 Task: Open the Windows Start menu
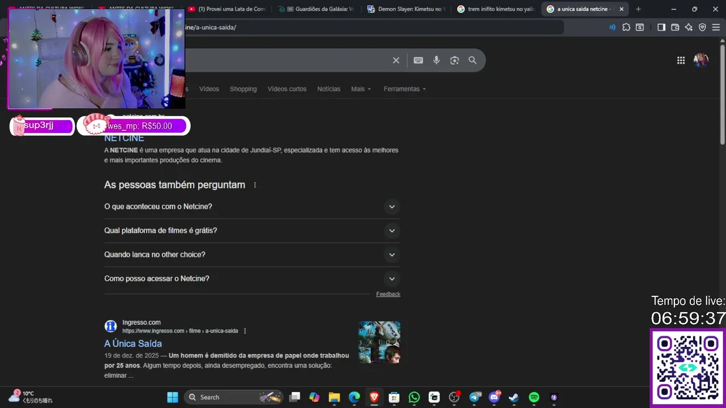pos(172,397)
